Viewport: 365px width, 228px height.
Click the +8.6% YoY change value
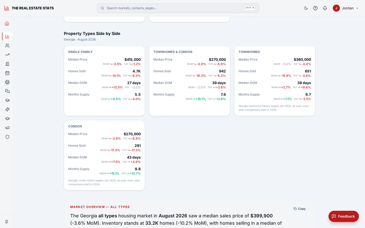point(306,87)
